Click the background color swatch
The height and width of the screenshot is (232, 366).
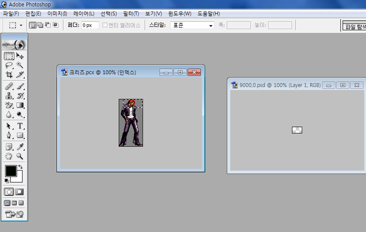point(19,178)
